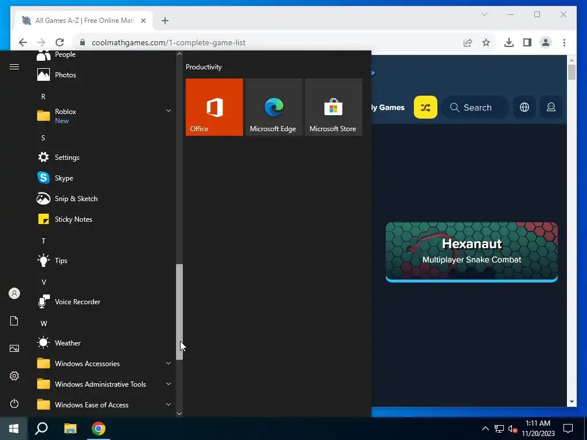Open the taskbar clock and date
This screenshot has width=587, height=440.
coord(538,429)
